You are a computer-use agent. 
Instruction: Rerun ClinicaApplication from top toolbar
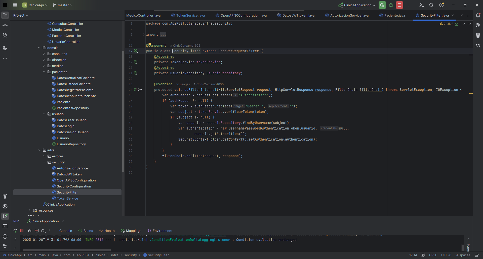pos(382,5)
